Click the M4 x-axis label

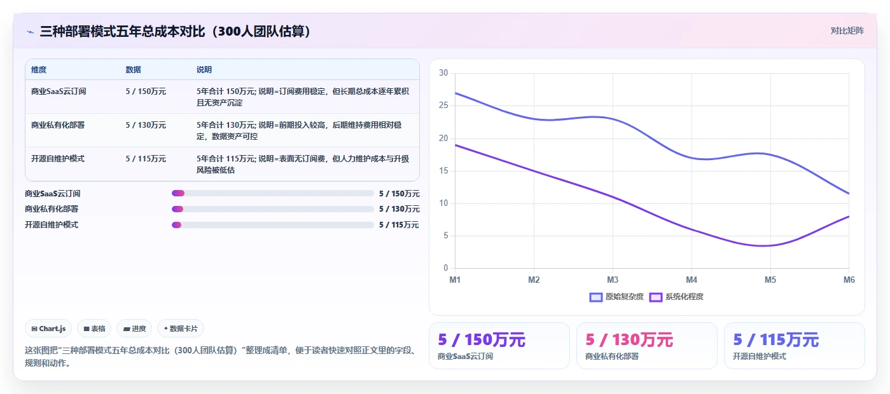pos(692,280)
